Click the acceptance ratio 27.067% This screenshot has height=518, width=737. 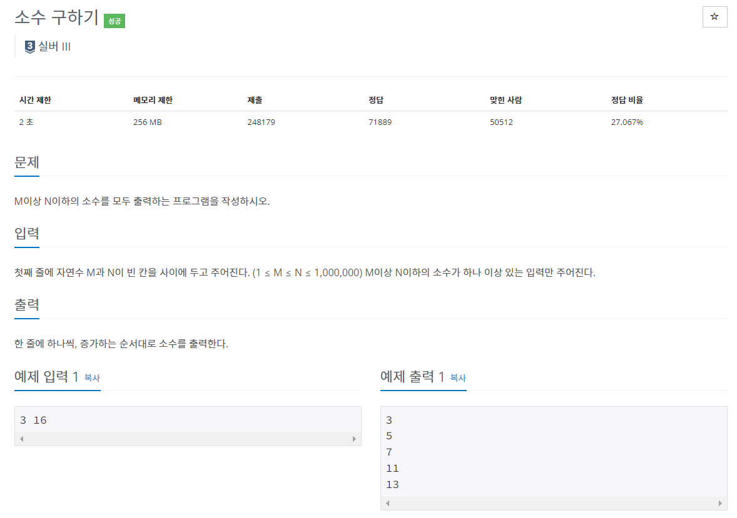(627, 122)
